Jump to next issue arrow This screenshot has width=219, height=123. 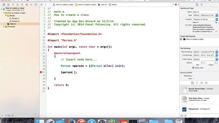178,4
